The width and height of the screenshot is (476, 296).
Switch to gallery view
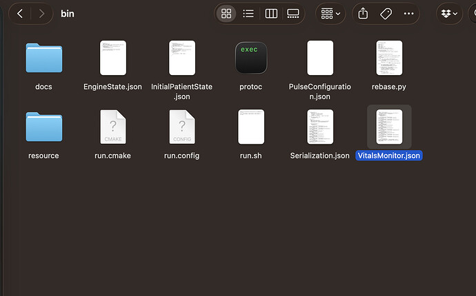click(x=293, y=13)
